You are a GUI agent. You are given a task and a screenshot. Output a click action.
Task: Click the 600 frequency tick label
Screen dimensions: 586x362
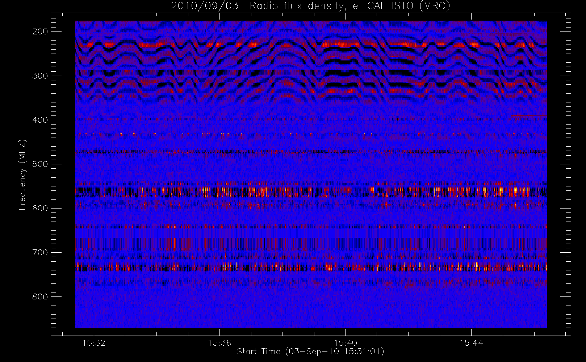(x=40, y=208)
